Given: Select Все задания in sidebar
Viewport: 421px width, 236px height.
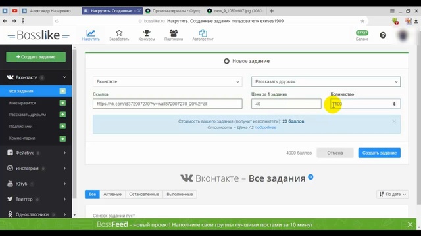Looking at the screenshot, I should coord(21,91).
